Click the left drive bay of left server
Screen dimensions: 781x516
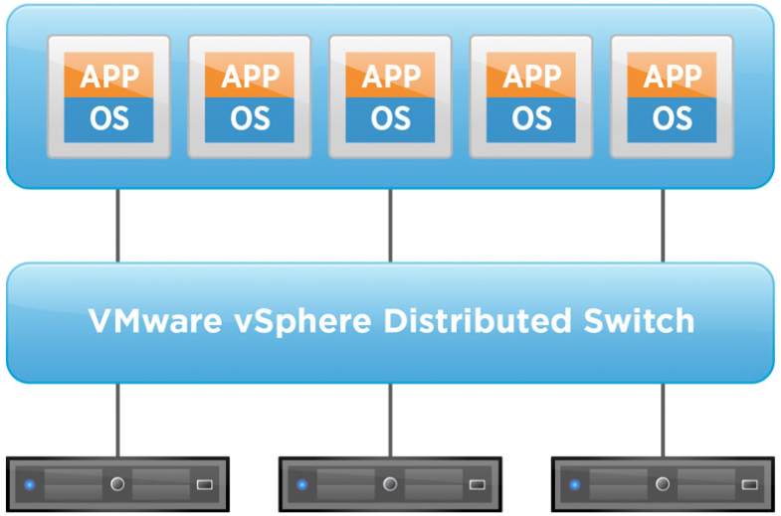pyautogui.click(x=72, y=485)
